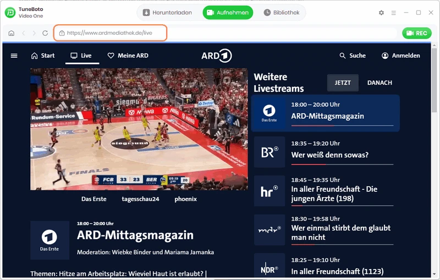Click progress bar under Wer weiß denn sowas?
Screen dimensions: 440x280
pos(342,164)
